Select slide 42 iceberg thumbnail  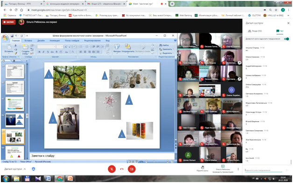click(15, 120)
